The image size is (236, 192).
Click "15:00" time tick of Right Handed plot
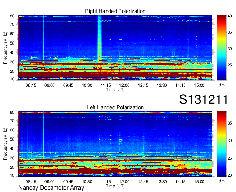[x=199, y=85]
